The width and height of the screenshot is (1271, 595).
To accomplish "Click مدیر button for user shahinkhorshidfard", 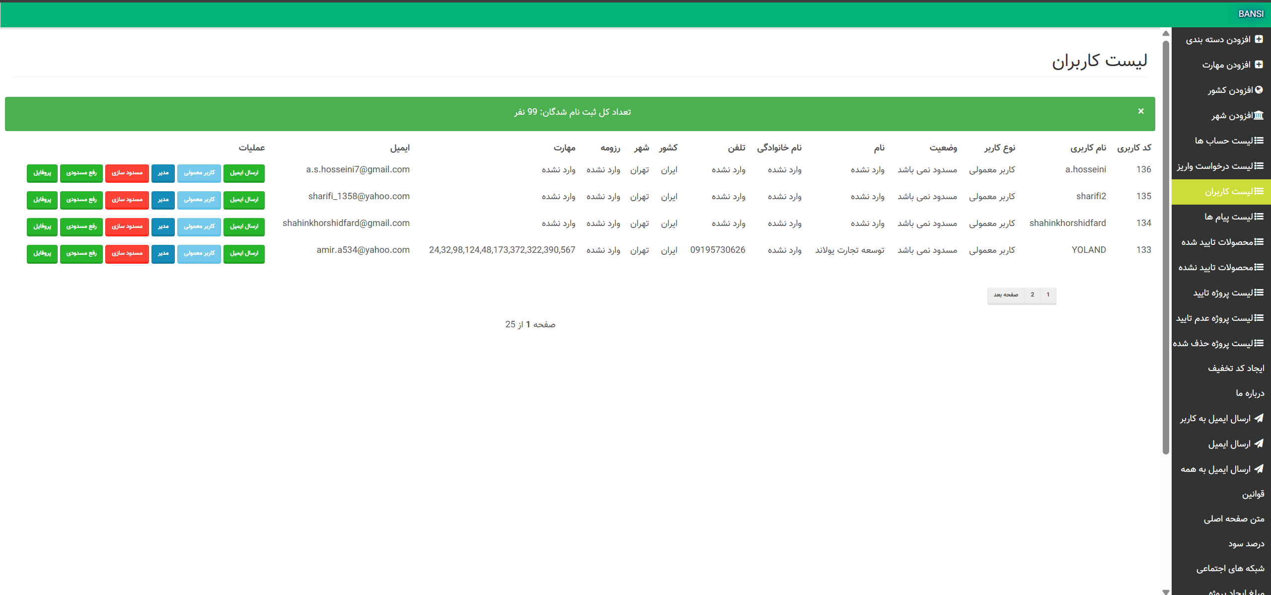I will (x=163, y=226).
